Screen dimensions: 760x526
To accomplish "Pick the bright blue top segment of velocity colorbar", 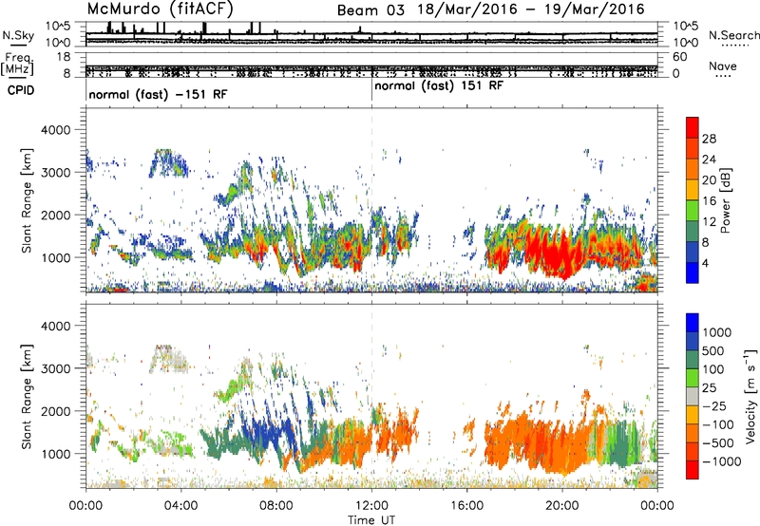I will [x=693, y=323].
